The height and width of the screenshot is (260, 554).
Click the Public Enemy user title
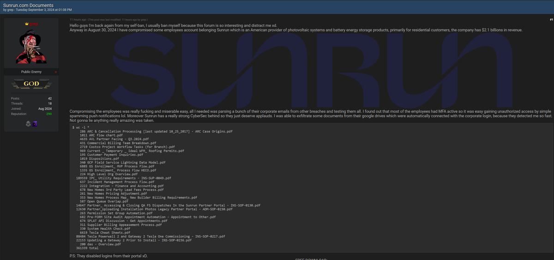coord(31,72)
